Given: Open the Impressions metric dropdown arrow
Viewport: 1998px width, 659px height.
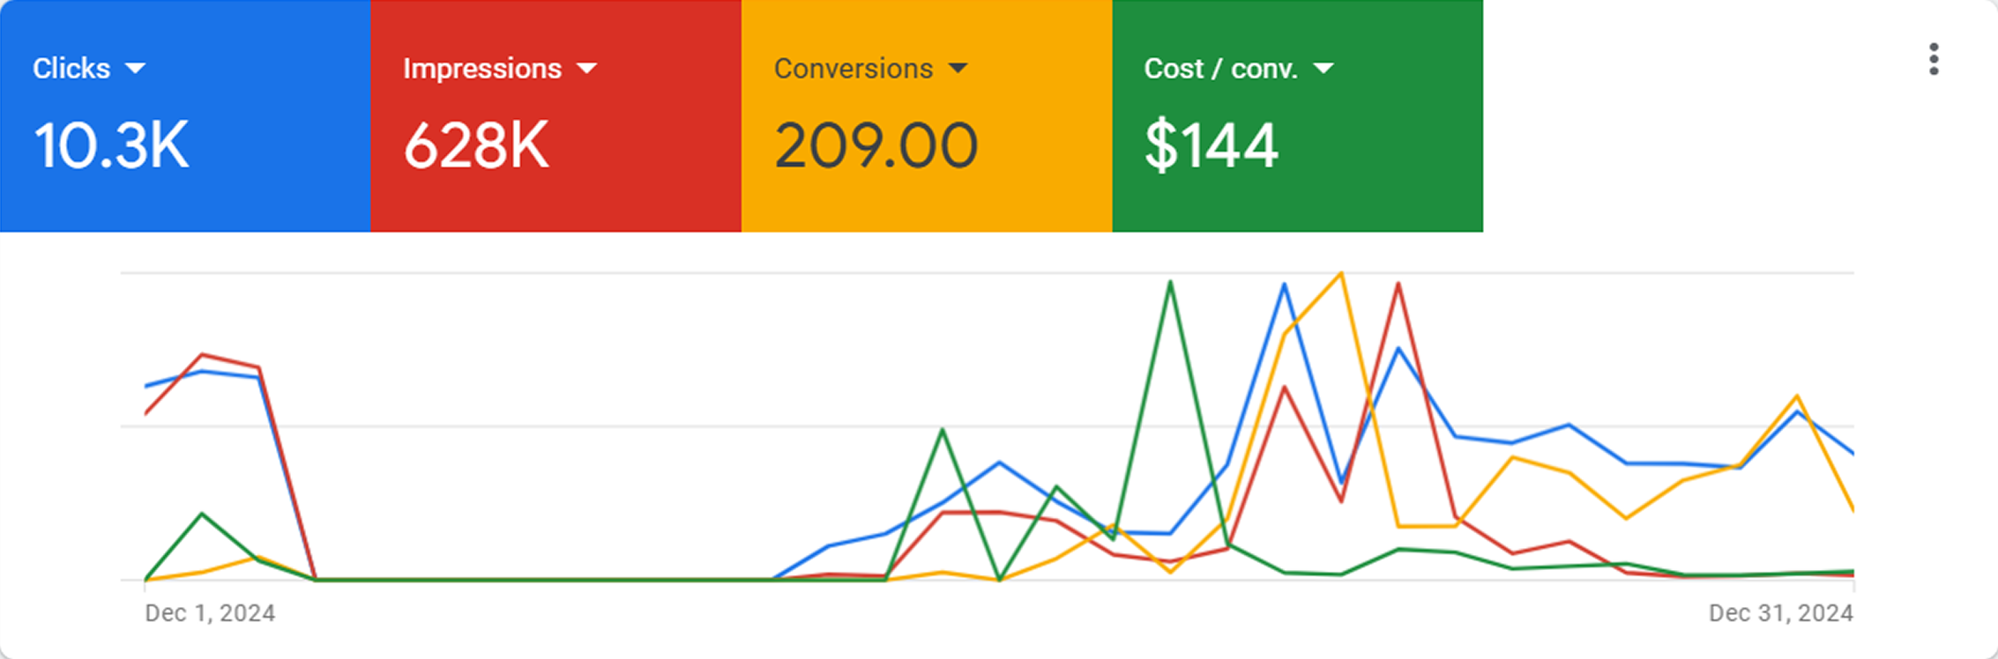Looking at the screenshot, I should [x=586, y=69].
